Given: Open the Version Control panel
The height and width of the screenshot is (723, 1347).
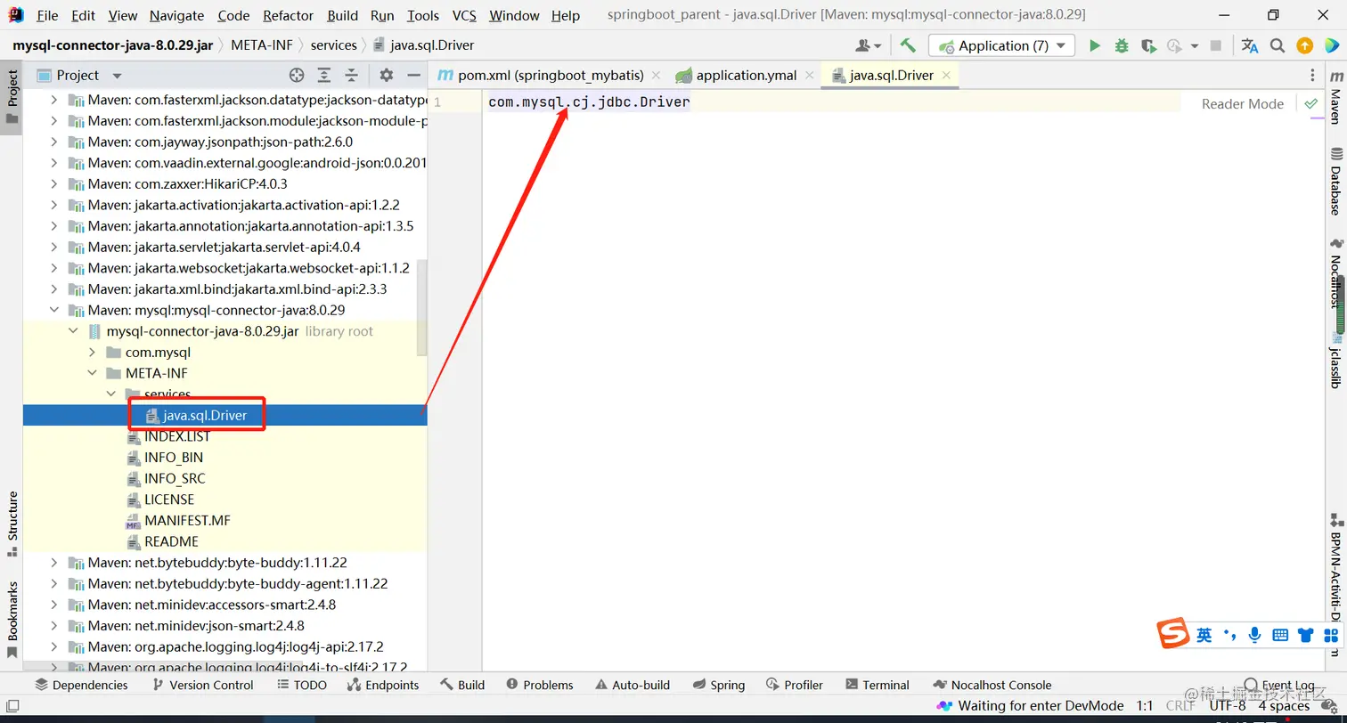Looking at the screenshot, I should point(203,685).
